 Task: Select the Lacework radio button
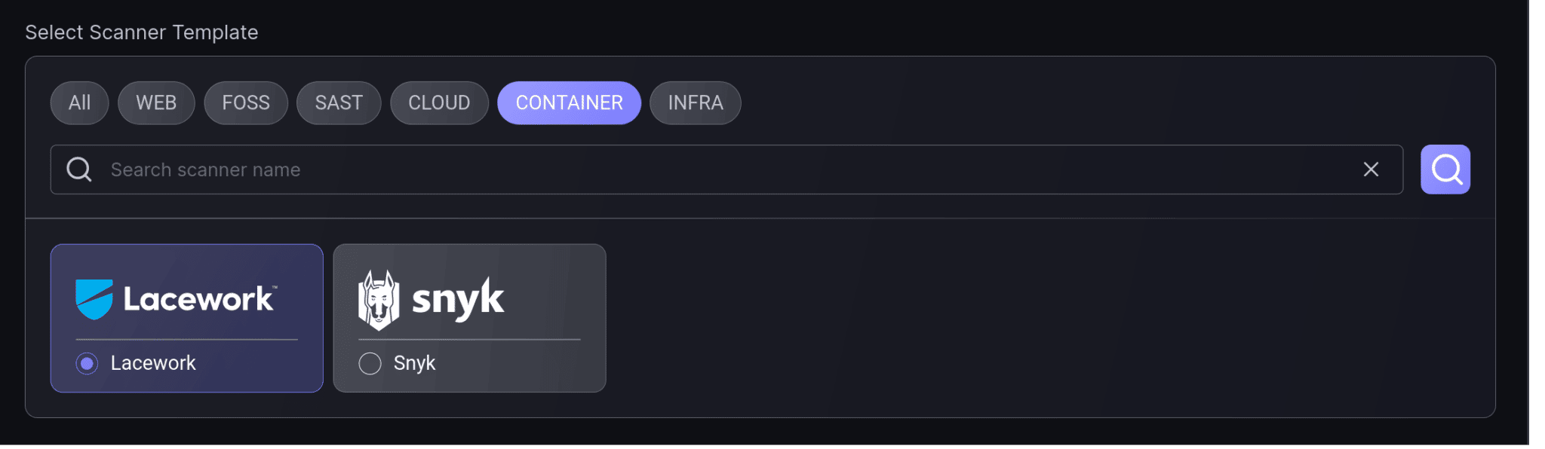[x=88, y=364]
